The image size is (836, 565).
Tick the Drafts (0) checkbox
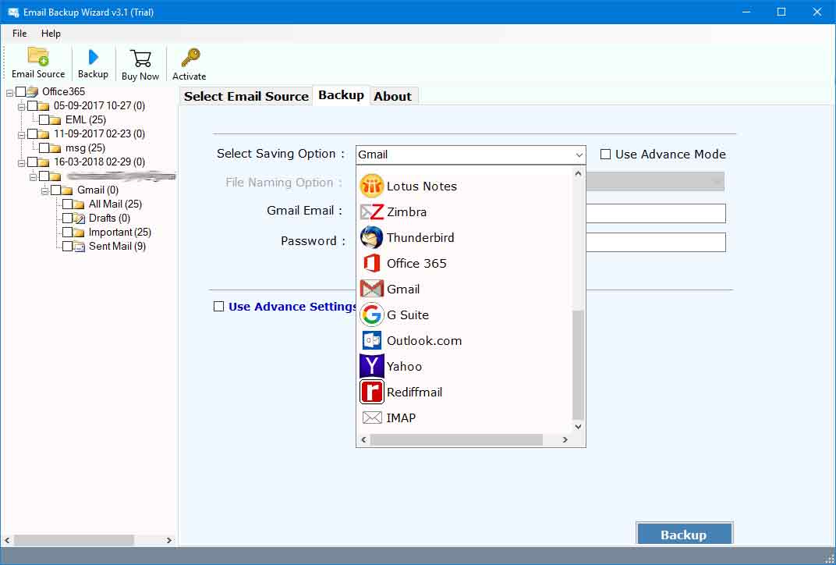(68, 219)
